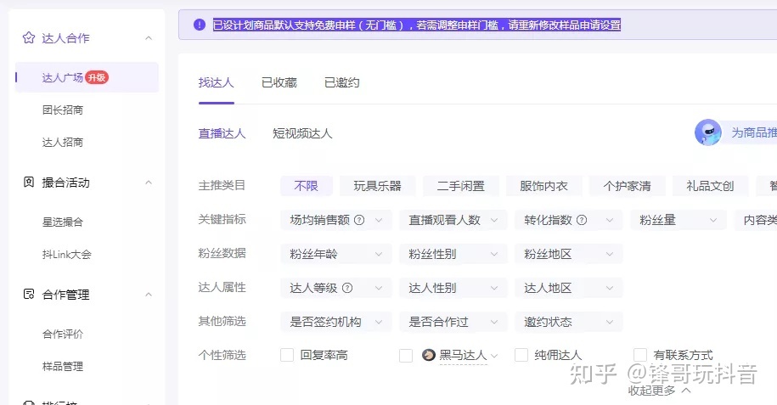The width and height of the screenshot is (777, 405).
Task: Open the 邀约状态 dropdown
Action: tap(568, 322)
